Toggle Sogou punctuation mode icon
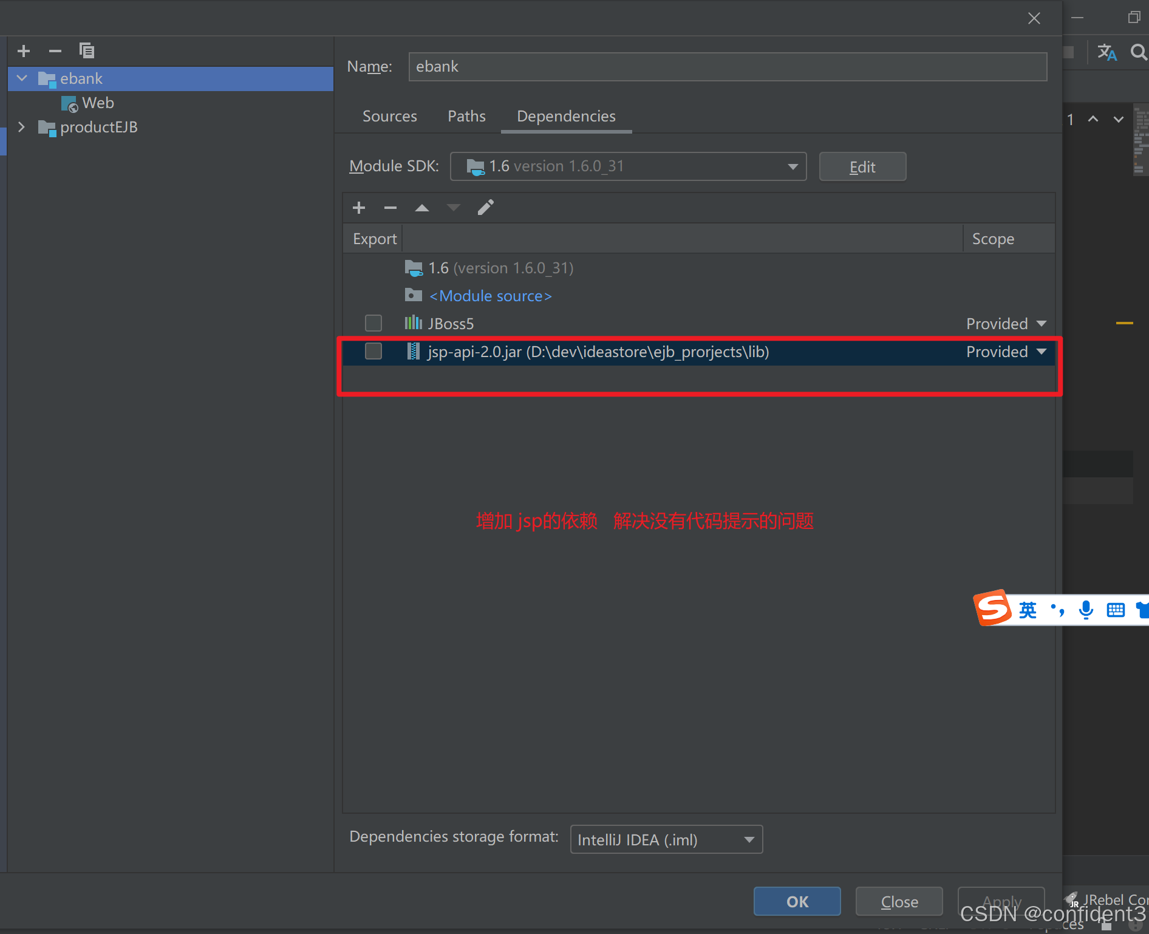Viewport: 1149px width, 934px height. 1057,610
